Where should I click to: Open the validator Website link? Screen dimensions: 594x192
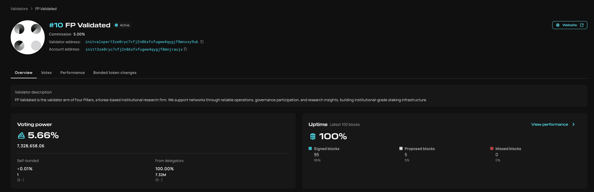(570, 25)
